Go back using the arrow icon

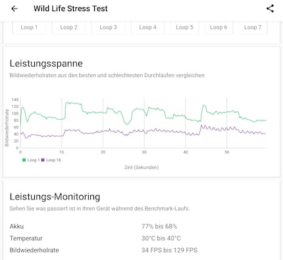(14, 9)
